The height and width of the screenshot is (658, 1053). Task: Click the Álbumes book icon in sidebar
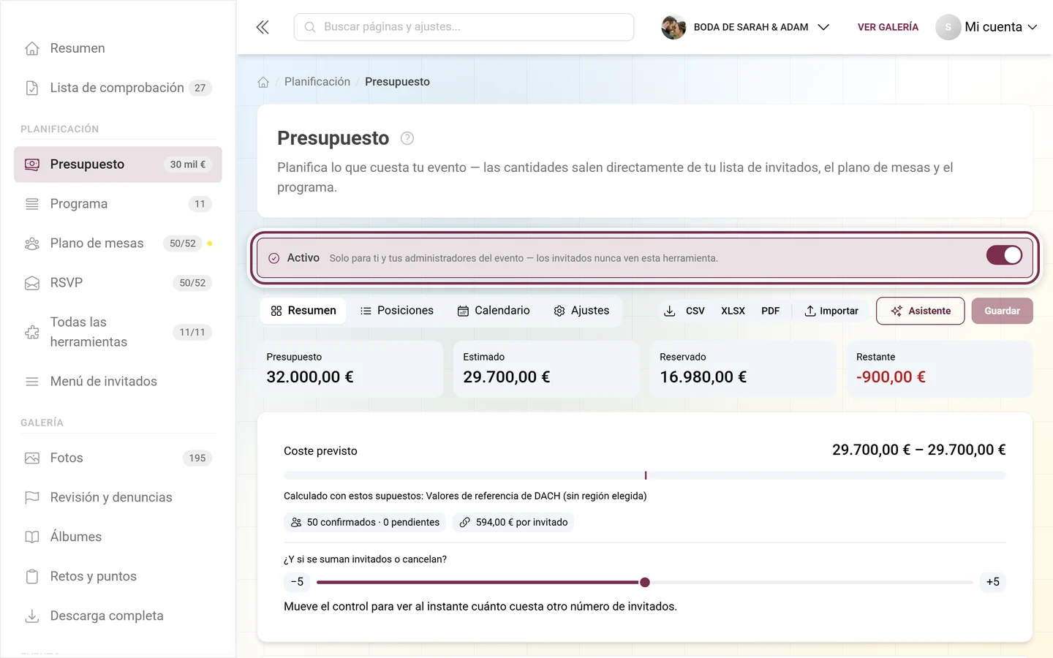(32, 537)
